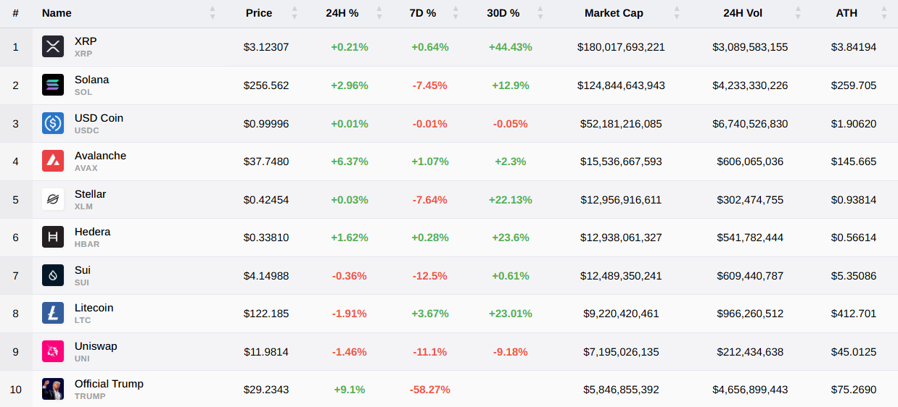Sort by 30D % column arrows
Screen dimensions: 898x407
click(539, 13)
